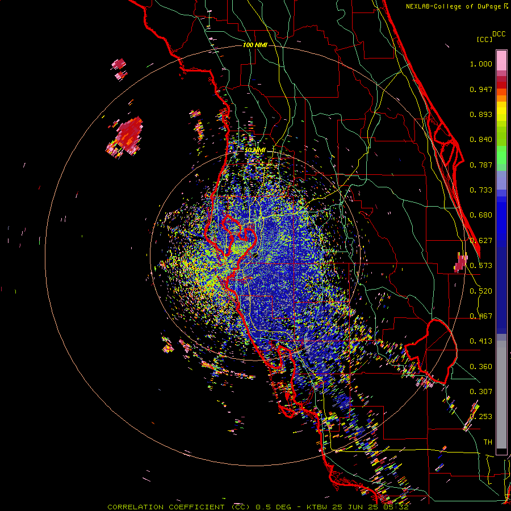
Task: Pick the gray swatch near the scale bottom
Action: [x=501, y=395]
